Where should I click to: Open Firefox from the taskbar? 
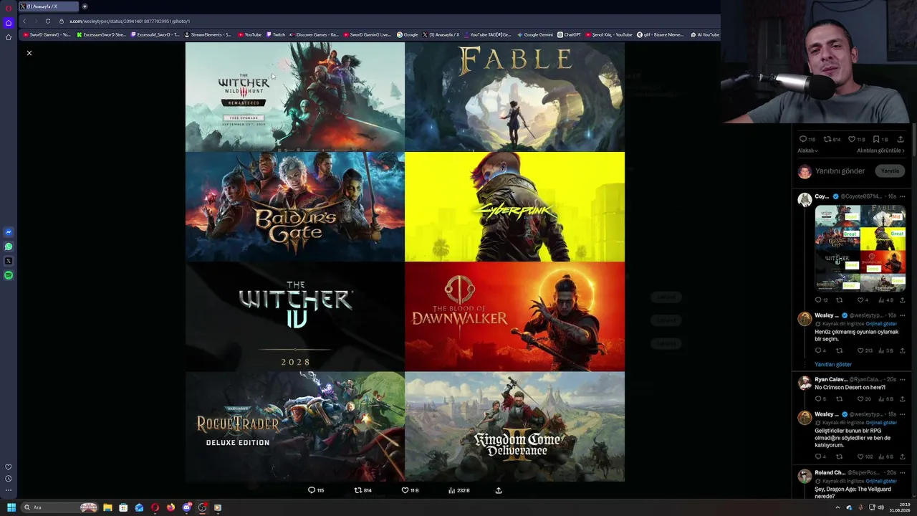(171, 507)
